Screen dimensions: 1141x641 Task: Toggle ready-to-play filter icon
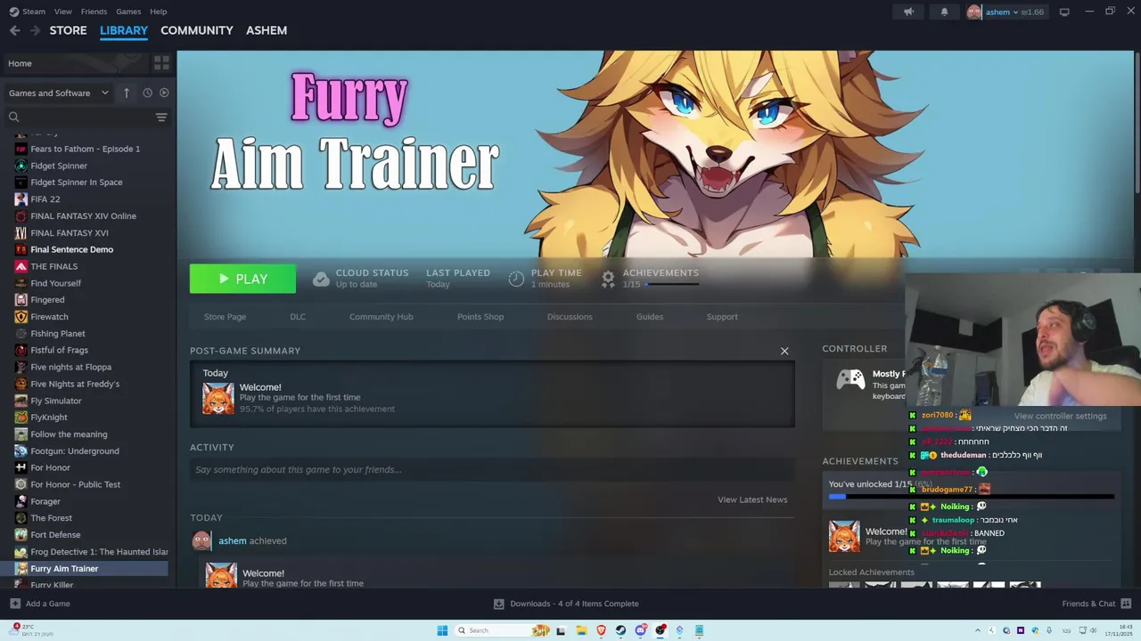pos(163,93)
